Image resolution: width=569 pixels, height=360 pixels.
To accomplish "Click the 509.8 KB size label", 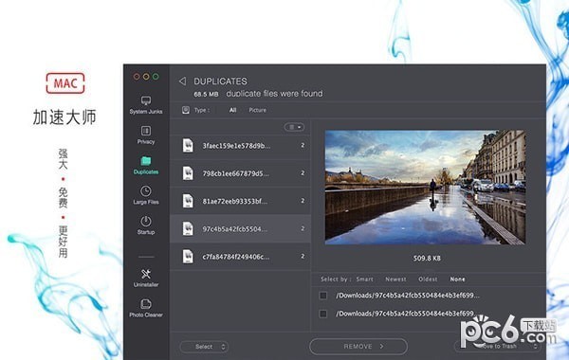I will click(427, 258).
